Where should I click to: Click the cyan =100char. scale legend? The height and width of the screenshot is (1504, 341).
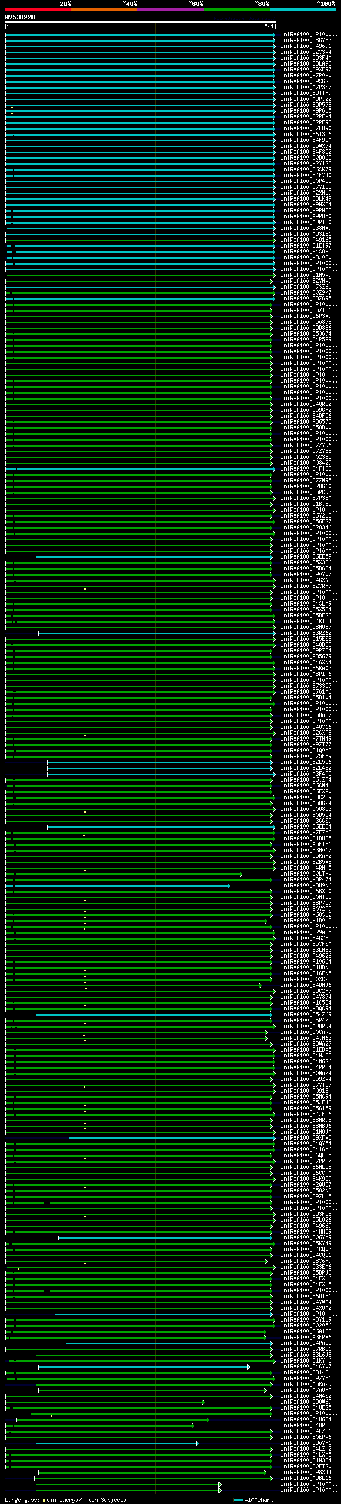click(253, 1500)
